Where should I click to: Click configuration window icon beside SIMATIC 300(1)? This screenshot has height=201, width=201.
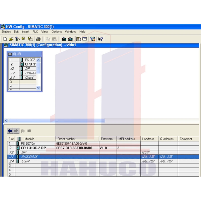(x=6, y=45)
